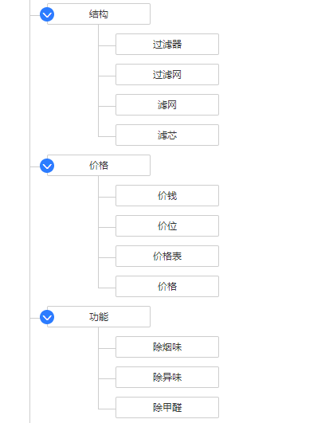Collapse the 价格 parent branch chevron
Viewport: 329px width, 423px height.
[x=47, y=166]
